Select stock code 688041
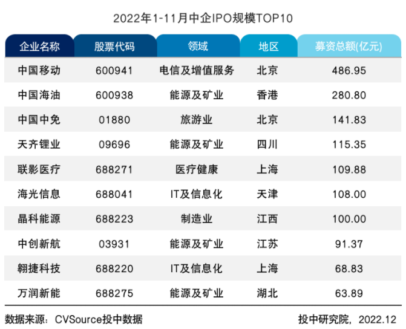Viewport: 406px width, 329px height. tap(114, 194)
